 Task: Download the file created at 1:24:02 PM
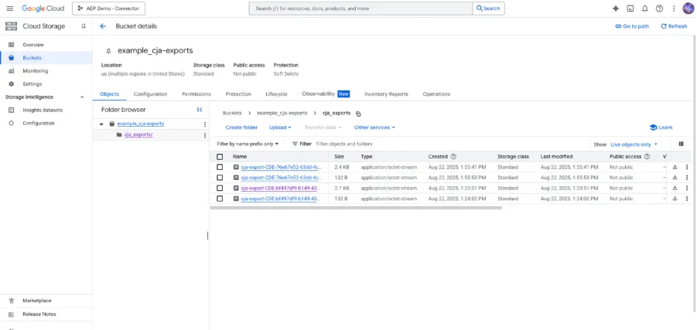tap(675, 199)
